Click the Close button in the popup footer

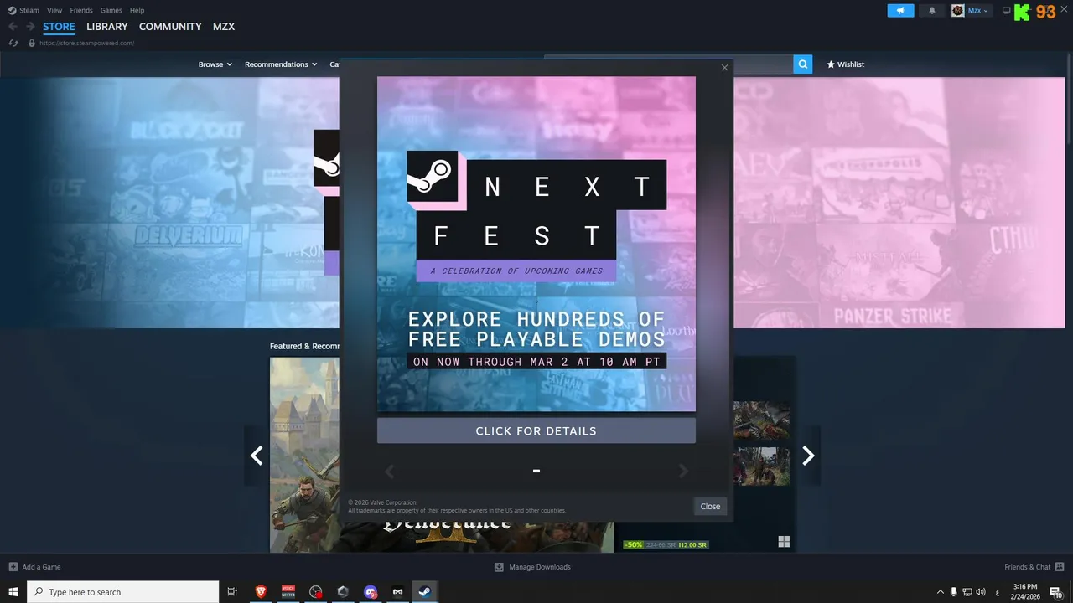pos(710,506)
